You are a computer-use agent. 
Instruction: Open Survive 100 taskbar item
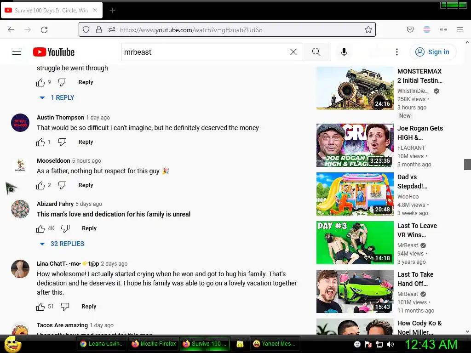point(205,344)
